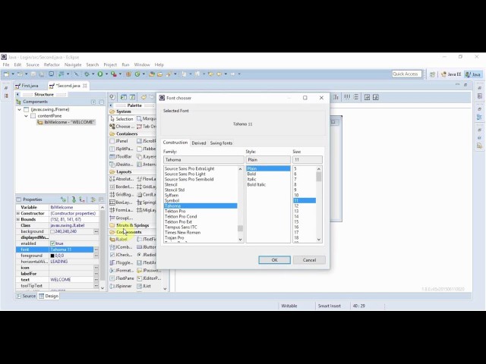
Task: Click the New file icon in toolbar
Action: [x=6, y=74]
